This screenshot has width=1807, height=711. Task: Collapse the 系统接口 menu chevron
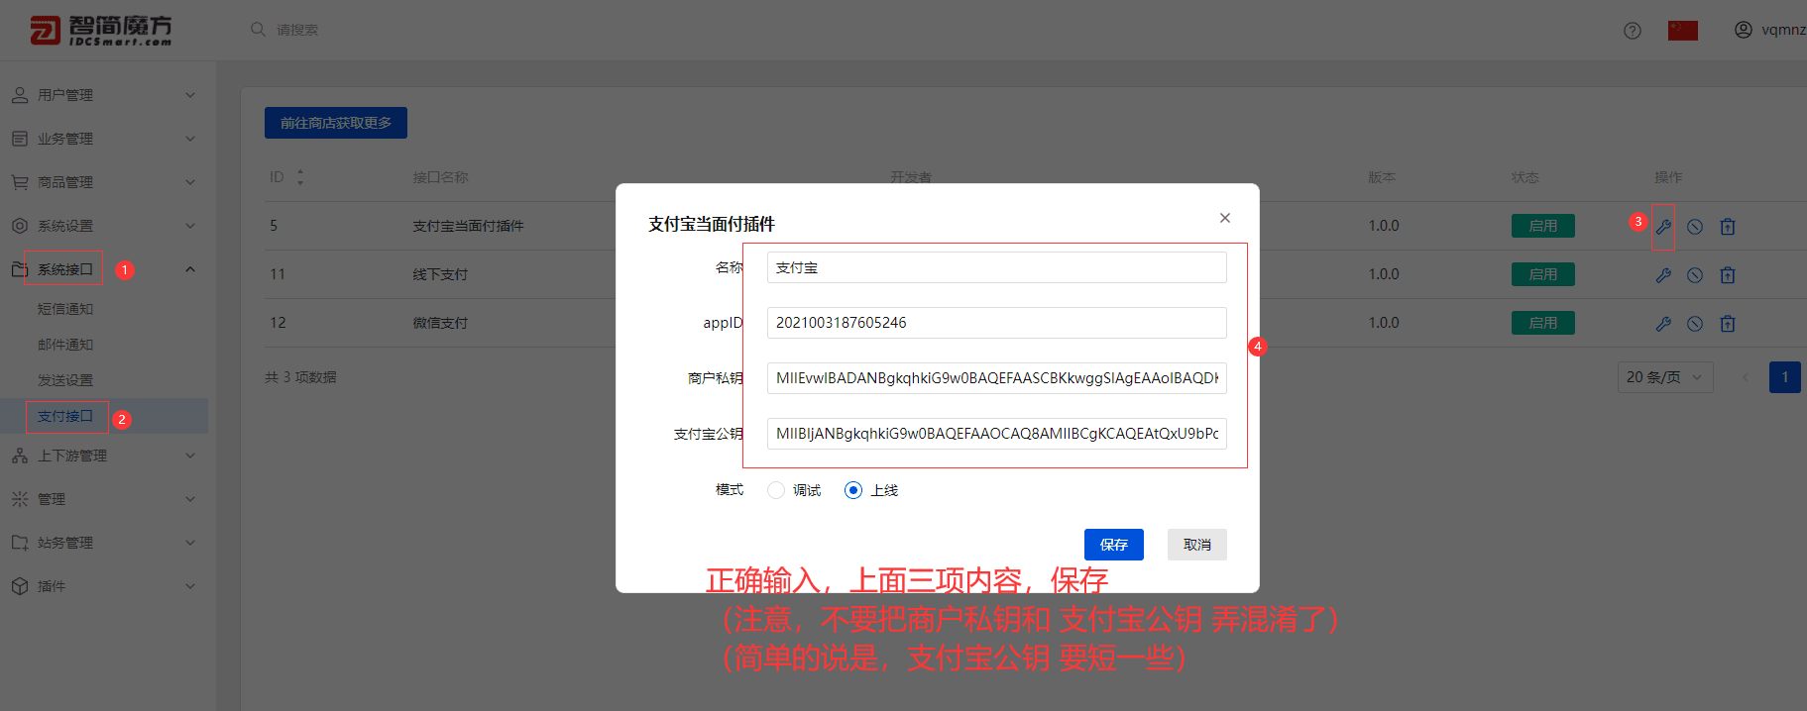pos(190,269)
